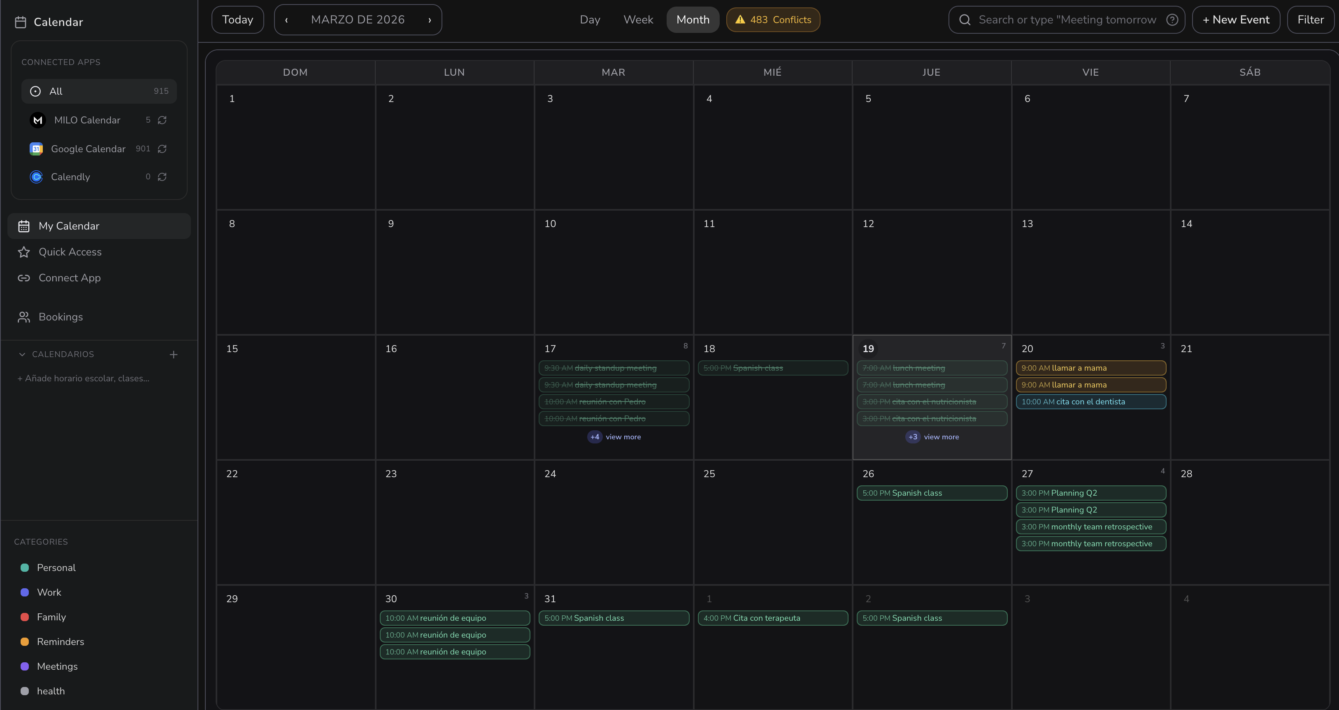Expand +4 view more on day 17
The height and width of the screenshot is (710, 1339).
click(x=614, y=436)
